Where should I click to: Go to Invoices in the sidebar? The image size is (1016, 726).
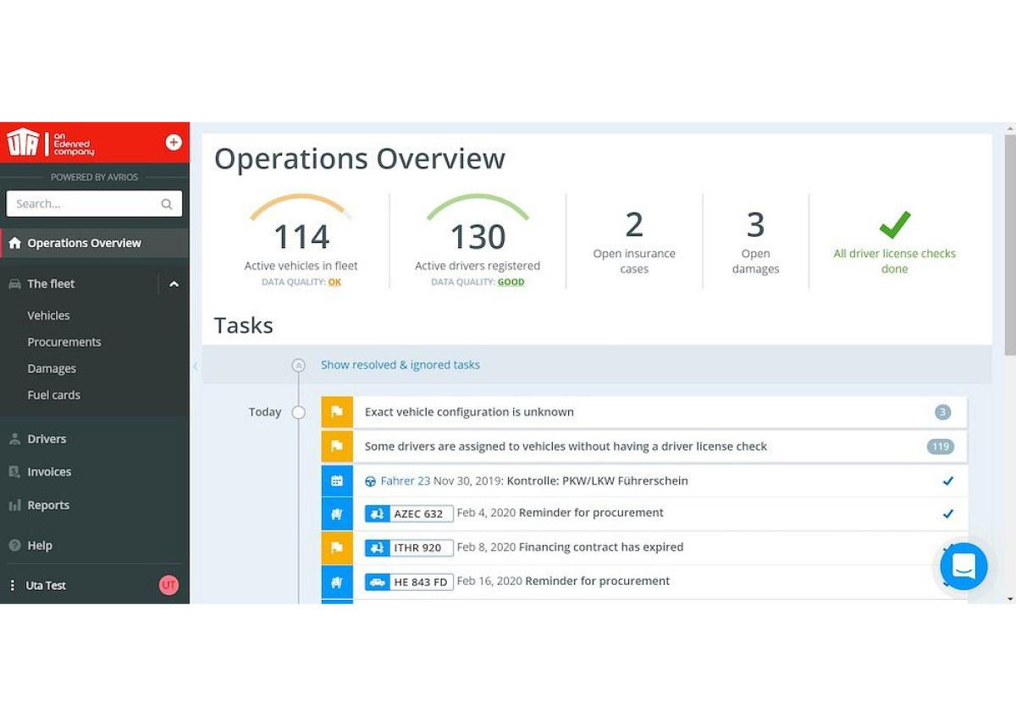(x=49, y=472)
